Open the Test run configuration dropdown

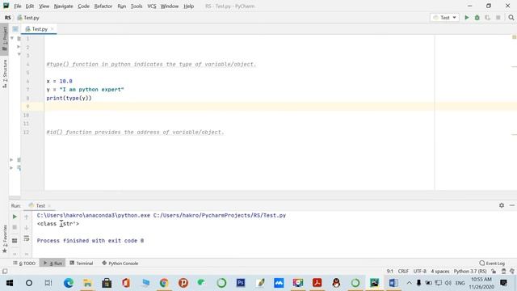pyautogui.click(x=444, y=18)
